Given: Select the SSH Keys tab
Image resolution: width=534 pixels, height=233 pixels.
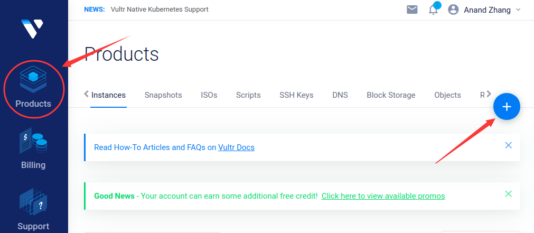Looking at the screenshot, I should coord(296,95).
